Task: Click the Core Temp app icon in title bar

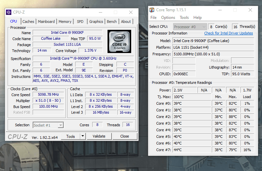Action: (x=152, y=10)
